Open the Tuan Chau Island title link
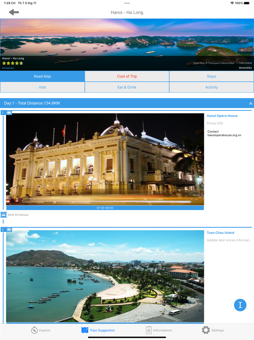The height and width of the screenshot is (340, 254). (x=220, y=233)
